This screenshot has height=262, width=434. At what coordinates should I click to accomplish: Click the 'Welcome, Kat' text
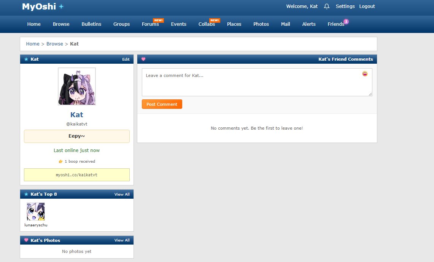[302, 6]
